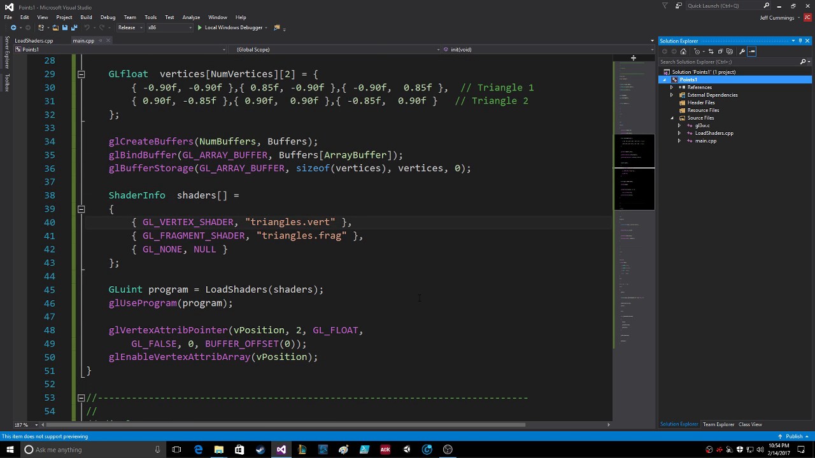This screenshot has width=815, height=458.
Task: Open Properties with the wrench icon
Action: [x=742, y=52]
